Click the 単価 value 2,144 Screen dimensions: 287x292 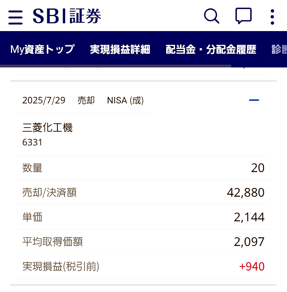point(249,217)
